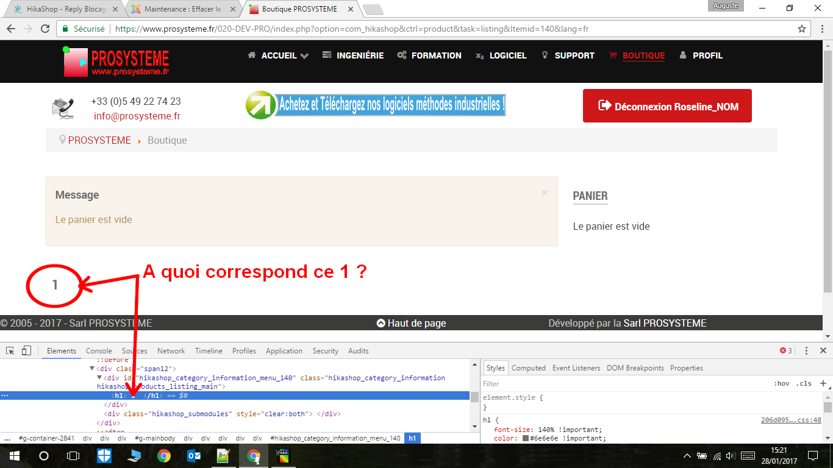
Task: Toggle the .cls class editor
Action: 805,383
